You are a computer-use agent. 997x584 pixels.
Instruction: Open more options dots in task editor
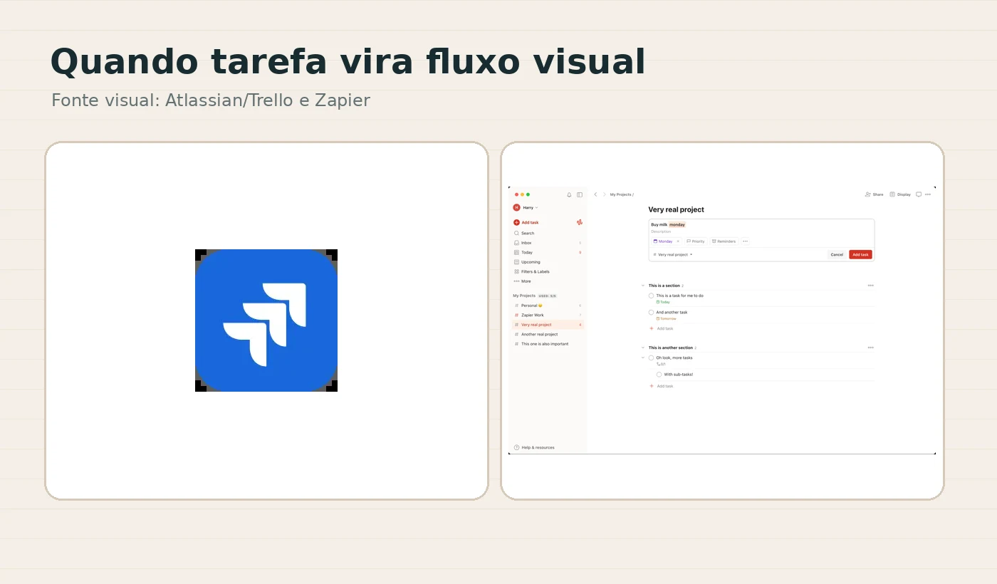pos(746,241)
